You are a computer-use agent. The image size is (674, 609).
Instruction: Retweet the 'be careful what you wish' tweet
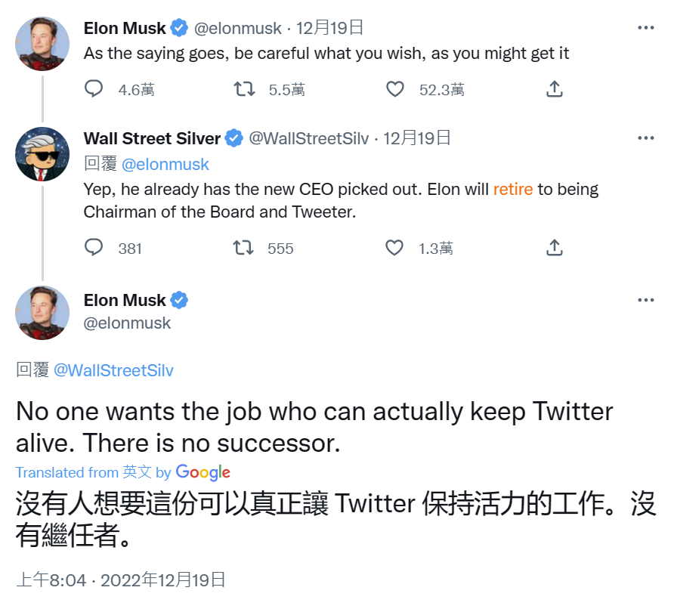pos(244,90)
